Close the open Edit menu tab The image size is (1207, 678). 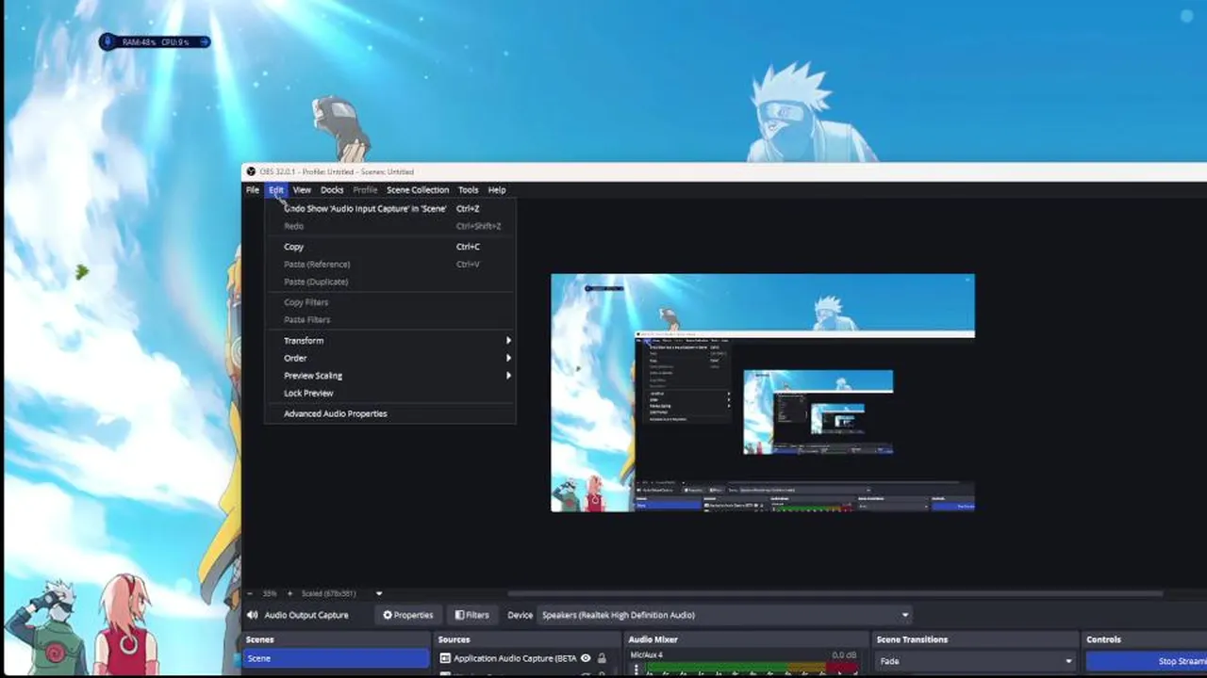pyautogui.click(x=275, y=189)
